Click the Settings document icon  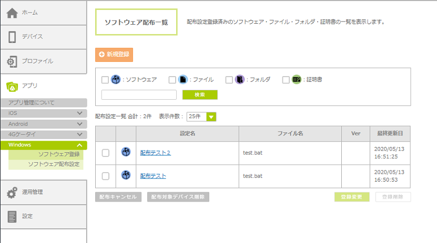[x=12, y=216]
